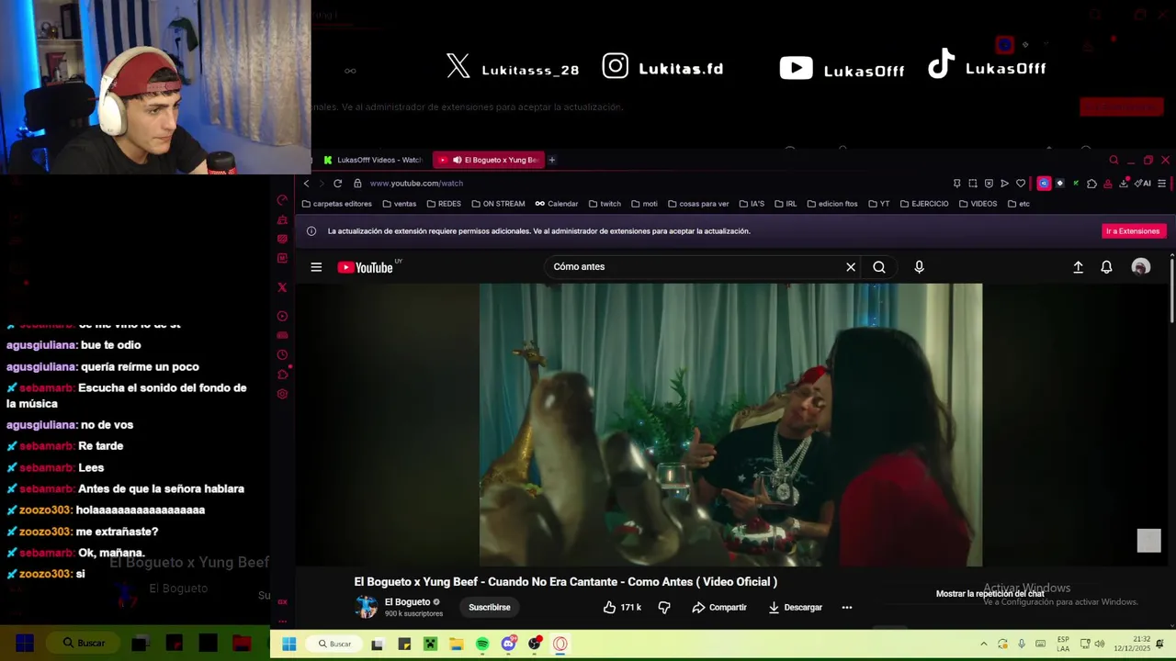Mute the tab via its speaker icon

(457, 160)
